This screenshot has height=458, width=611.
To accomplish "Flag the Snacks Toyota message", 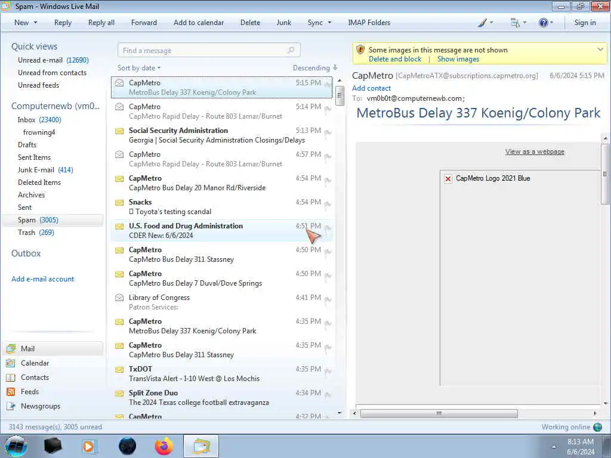I will (x=328, y=205).
